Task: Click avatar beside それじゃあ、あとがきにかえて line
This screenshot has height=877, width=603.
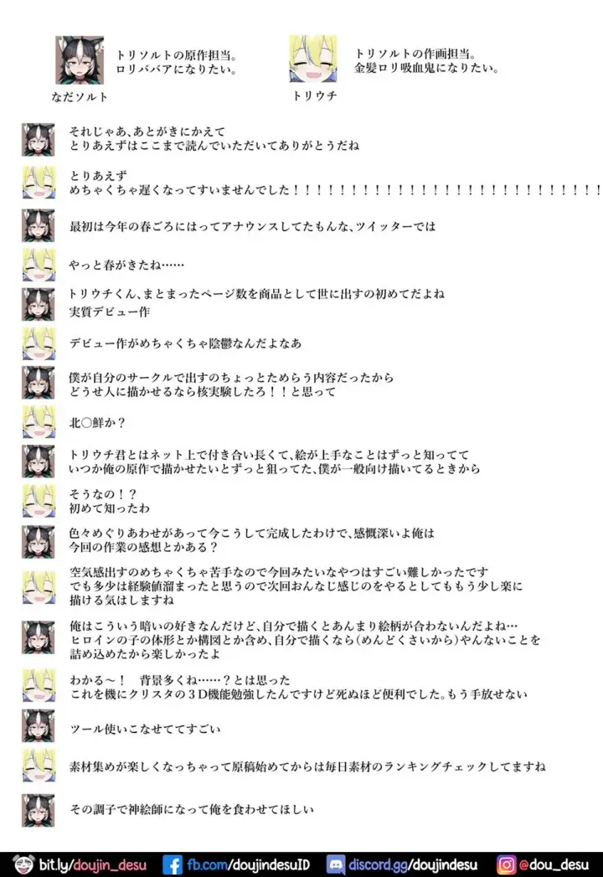Action: [38, 139]
